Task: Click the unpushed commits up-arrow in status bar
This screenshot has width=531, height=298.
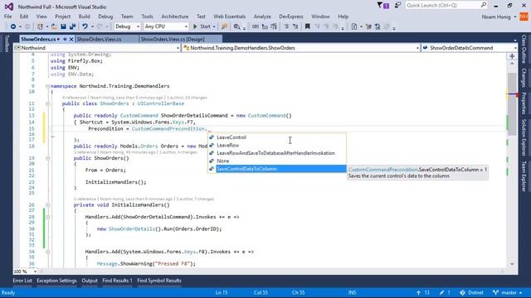Action: 418,292
